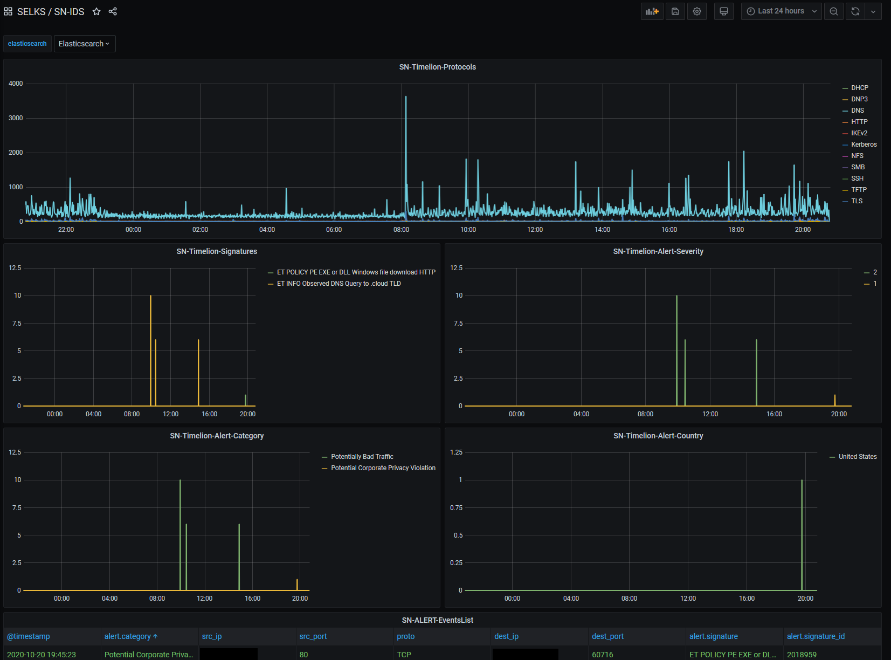Sort table by alert.signature_id column
Image resolution: width=891 pixels, height=660 pixels.
[816, 636]
